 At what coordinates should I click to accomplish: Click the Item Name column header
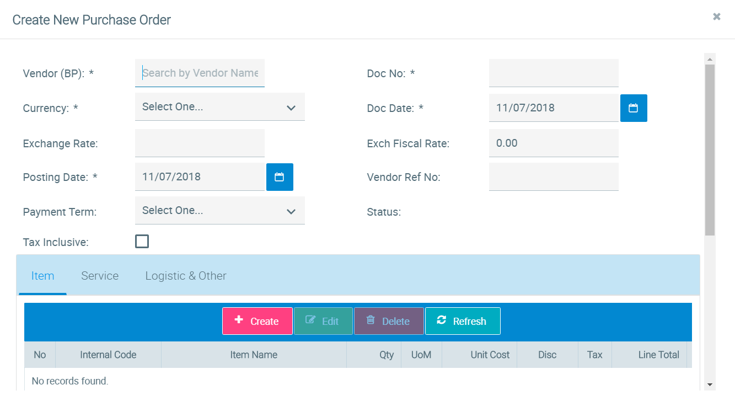pos(254,355)
